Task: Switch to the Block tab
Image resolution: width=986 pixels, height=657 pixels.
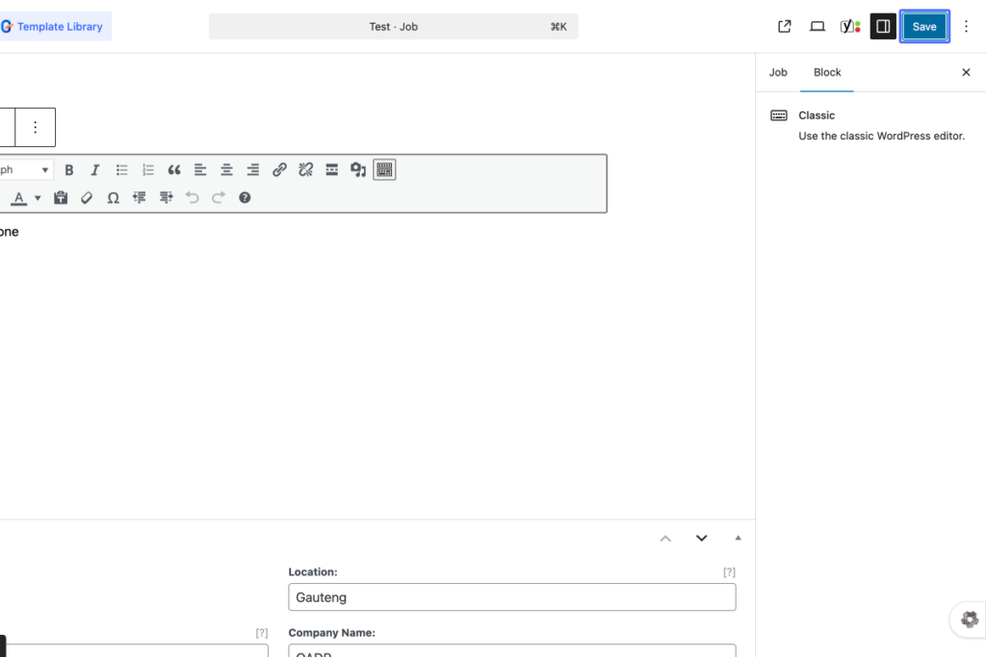Action: point(827,72)
